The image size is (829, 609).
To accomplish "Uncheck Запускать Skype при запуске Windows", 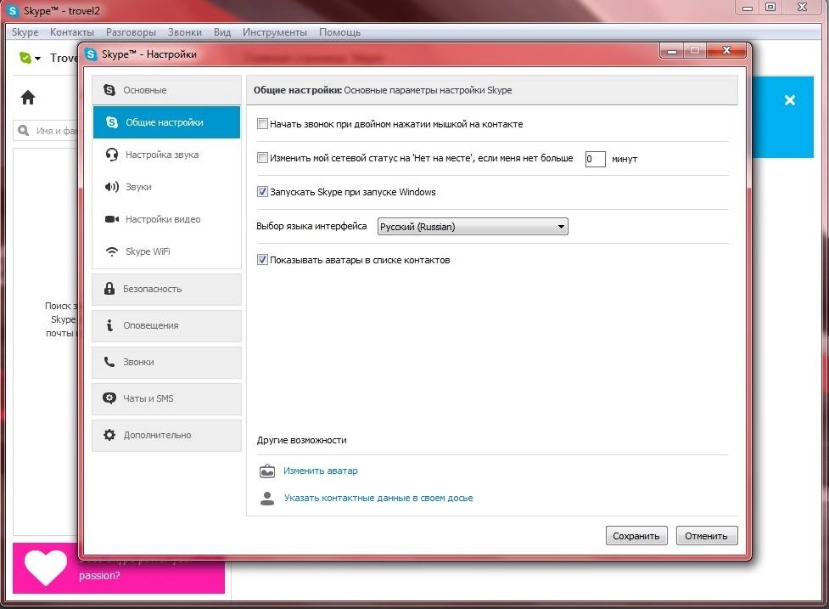I will [262, 192].
